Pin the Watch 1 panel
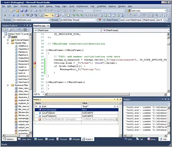The width and height of the screenshot is (172, 147). [x=117, y=99]
